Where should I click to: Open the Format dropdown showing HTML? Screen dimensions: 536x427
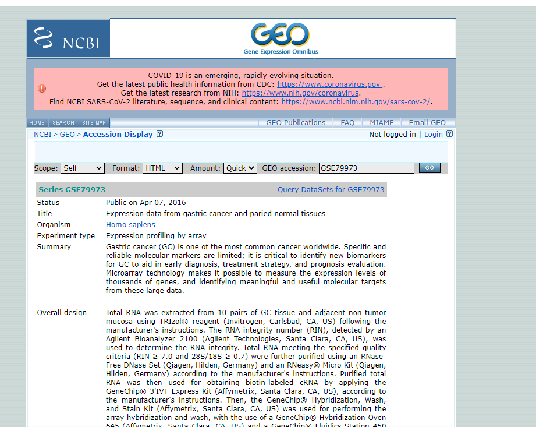pos(162,168)
